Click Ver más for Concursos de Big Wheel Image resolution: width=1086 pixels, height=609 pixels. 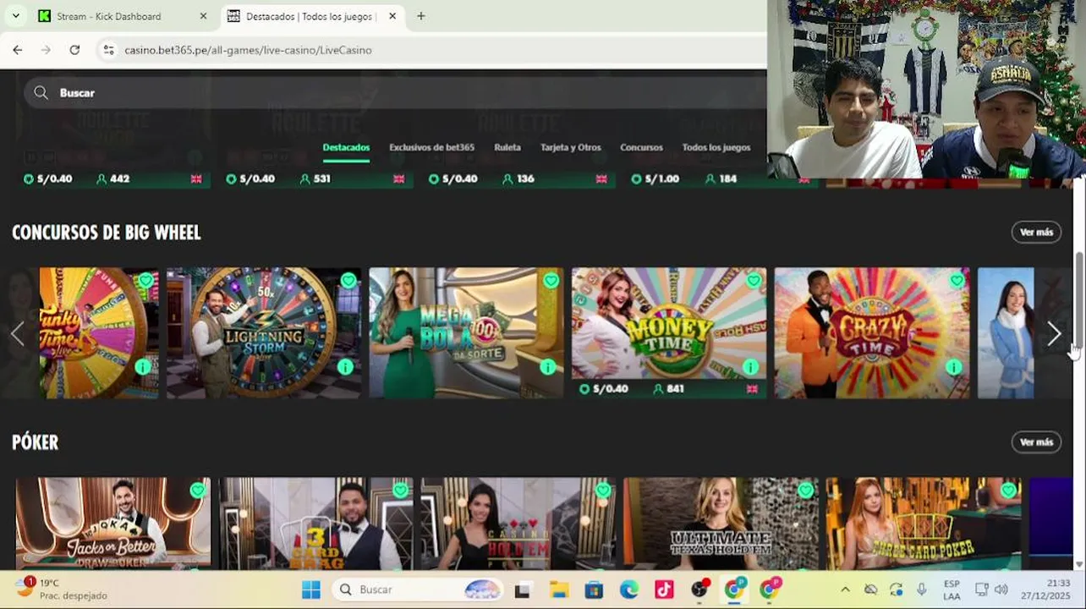point(1036,232)
